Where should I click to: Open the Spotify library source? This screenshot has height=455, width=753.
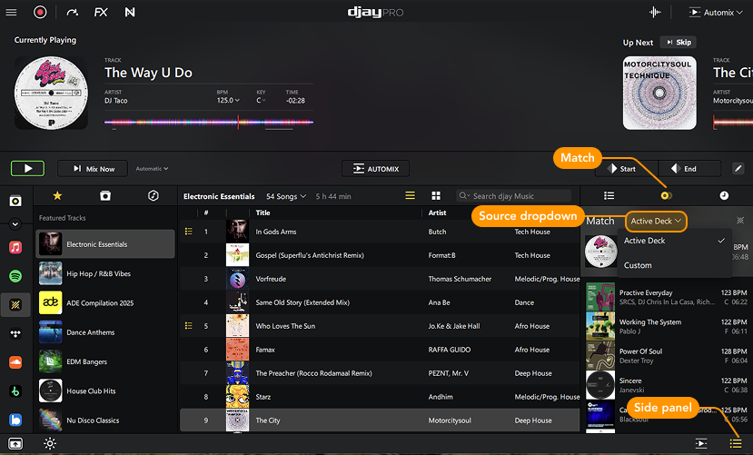[x=15, y=275]
